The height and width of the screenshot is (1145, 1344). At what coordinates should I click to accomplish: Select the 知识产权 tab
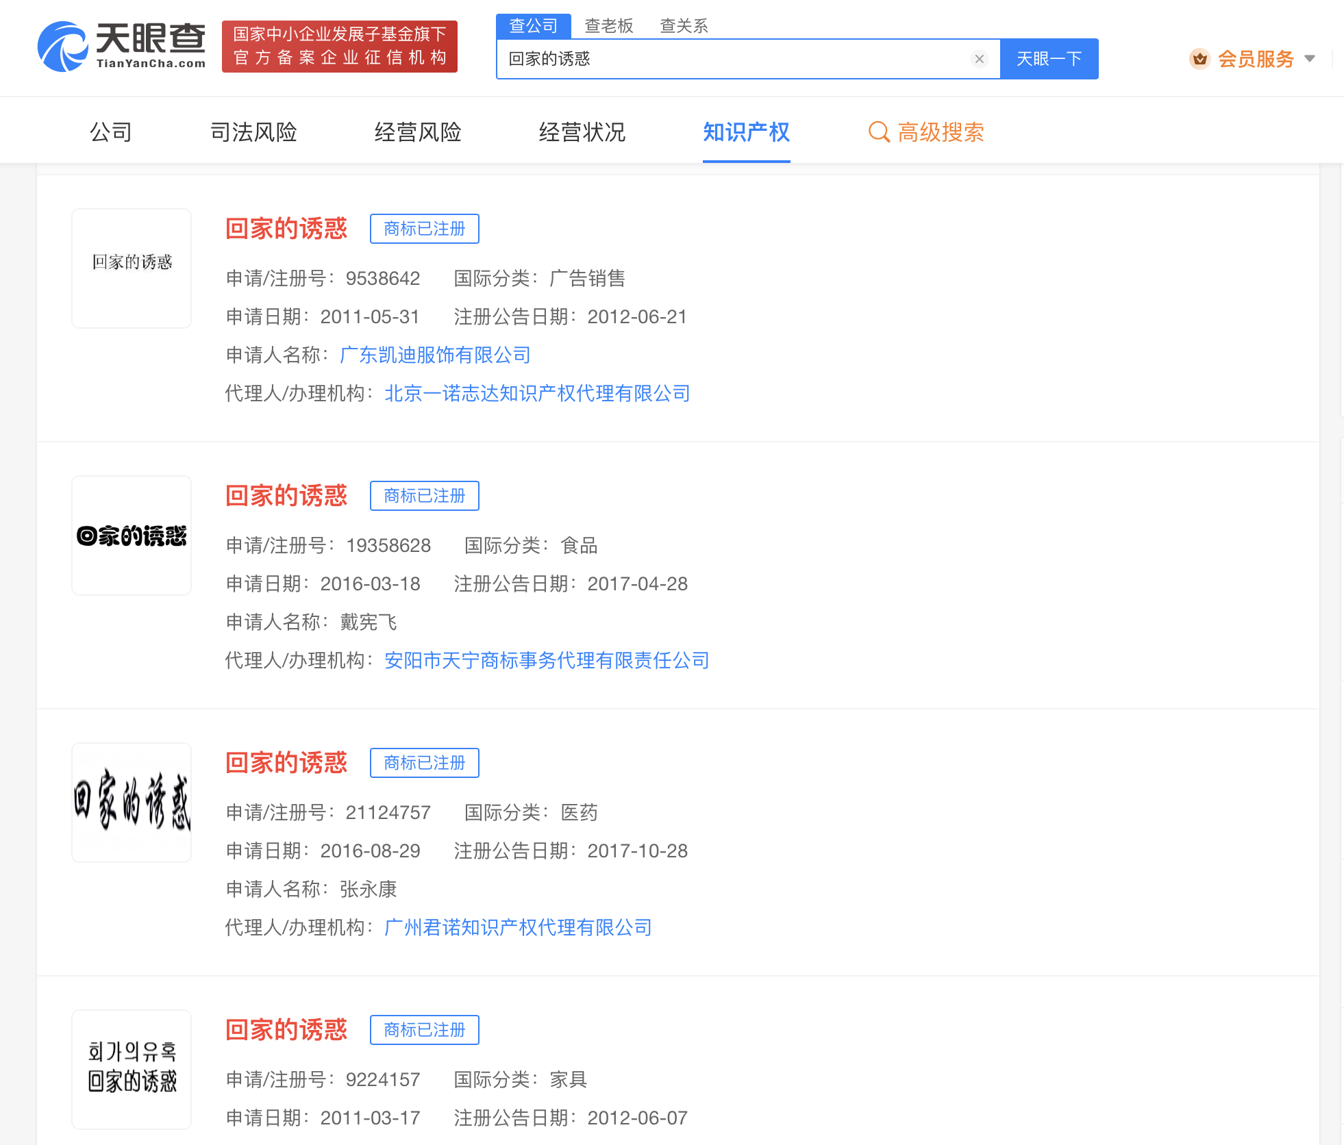747,131
